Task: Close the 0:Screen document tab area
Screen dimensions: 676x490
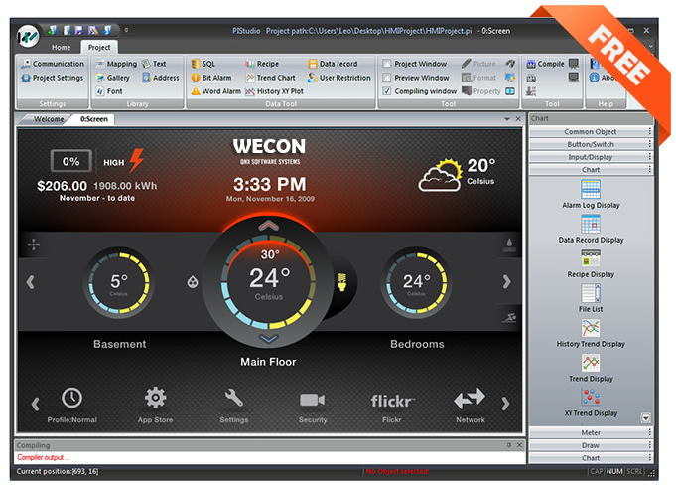Action: pyautogui.click(x=518, y=118)
